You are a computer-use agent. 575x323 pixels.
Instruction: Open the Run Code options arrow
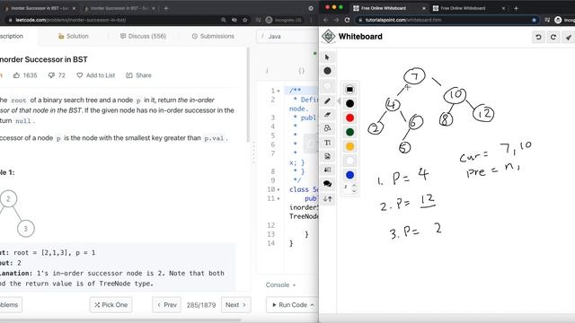coord(312,305)
